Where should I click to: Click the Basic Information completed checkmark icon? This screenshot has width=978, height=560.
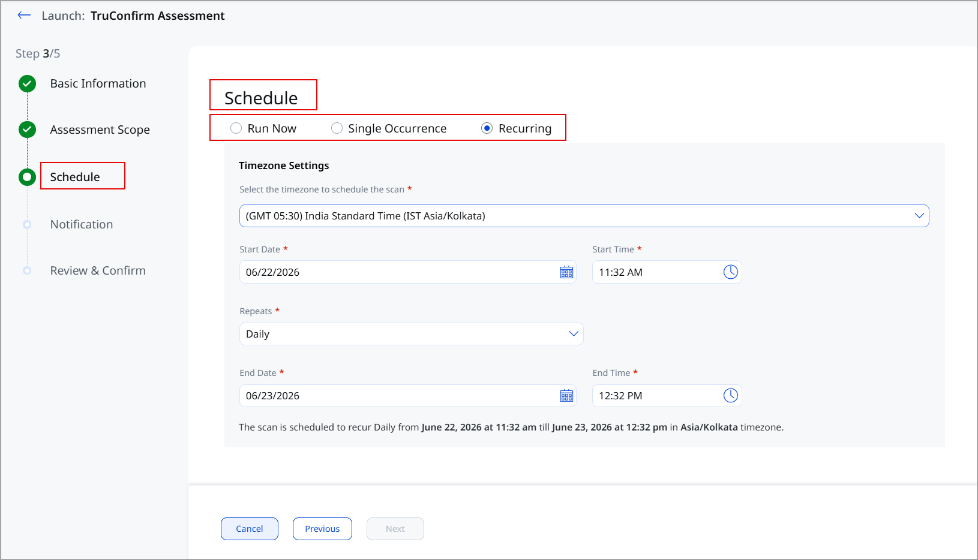27,83
